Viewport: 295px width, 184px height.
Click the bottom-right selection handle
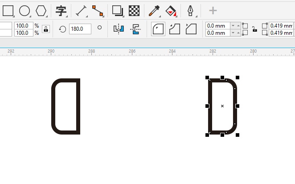238,135
